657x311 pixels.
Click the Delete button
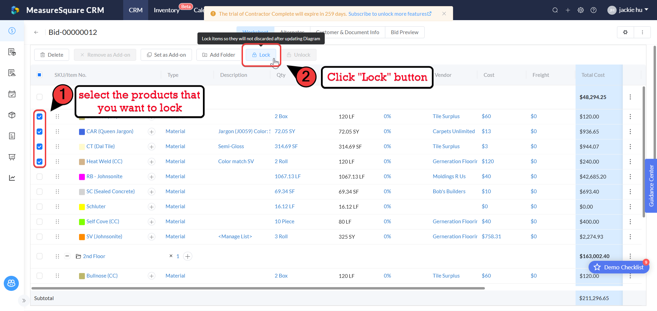pyautogui.click(x=52, y=55)
